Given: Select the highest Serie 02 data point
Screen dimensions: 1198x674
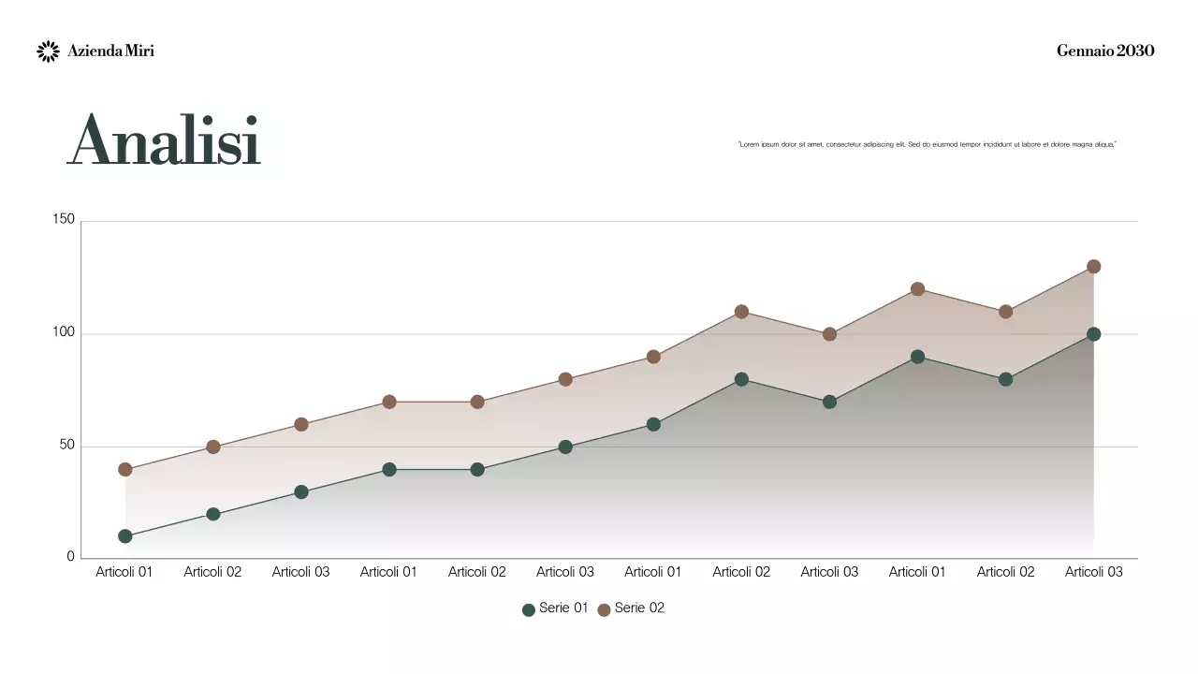Looking at the screenshot, I should (1093, 267).
